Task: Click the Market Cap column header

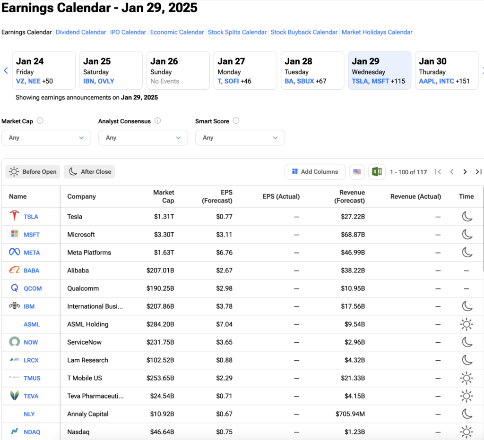Action: click(164, 196)
